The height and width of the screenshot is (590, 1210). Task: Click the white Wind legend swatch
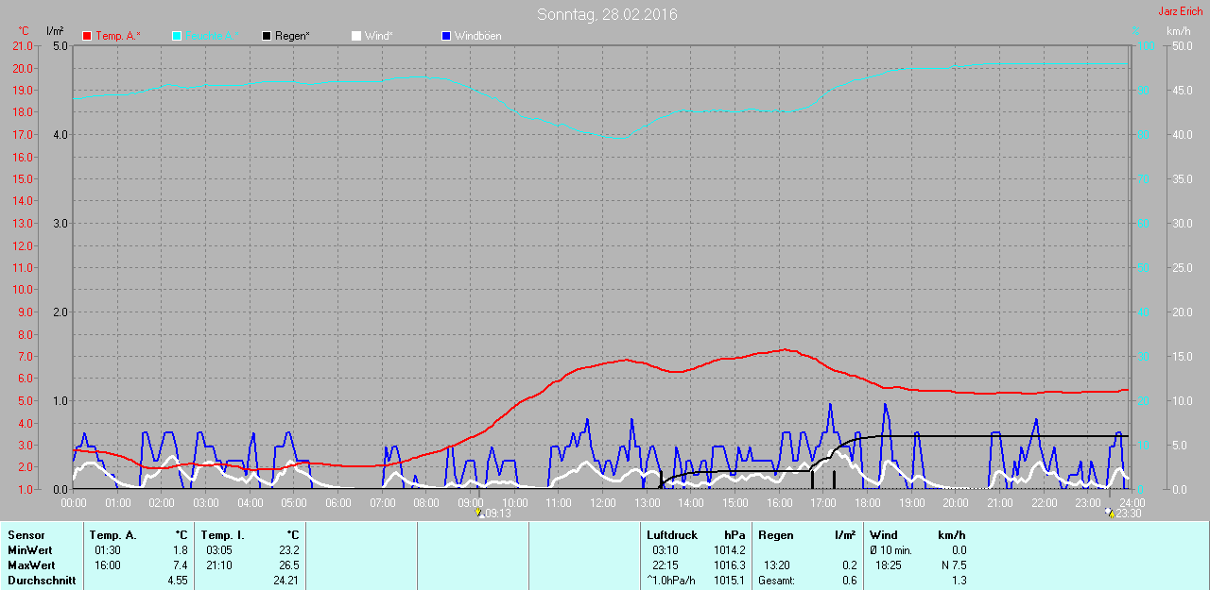[x=356, y=36]
